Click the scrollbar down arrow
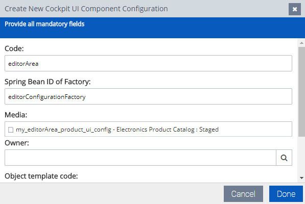The image size is (305, 204). pyautogui.click(x=301, y=178)
